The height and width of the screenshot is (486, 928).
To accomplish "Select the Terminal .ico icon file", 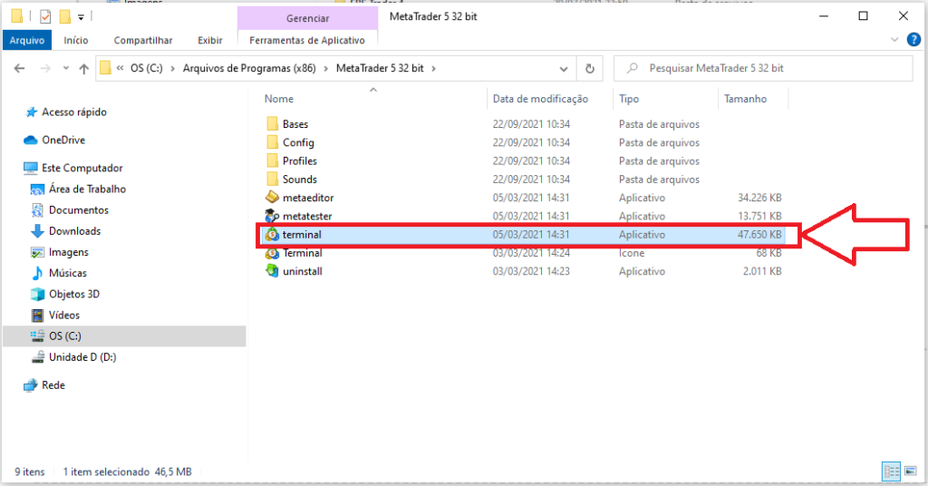I will [273, 253].
